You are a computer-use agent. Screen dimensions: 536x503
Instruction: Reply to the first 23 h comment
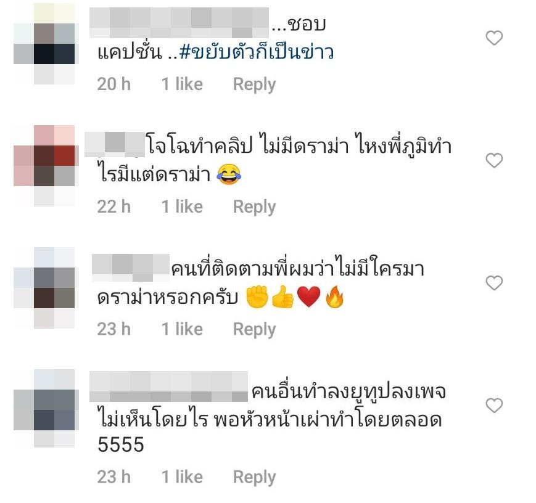coord(254,329)
